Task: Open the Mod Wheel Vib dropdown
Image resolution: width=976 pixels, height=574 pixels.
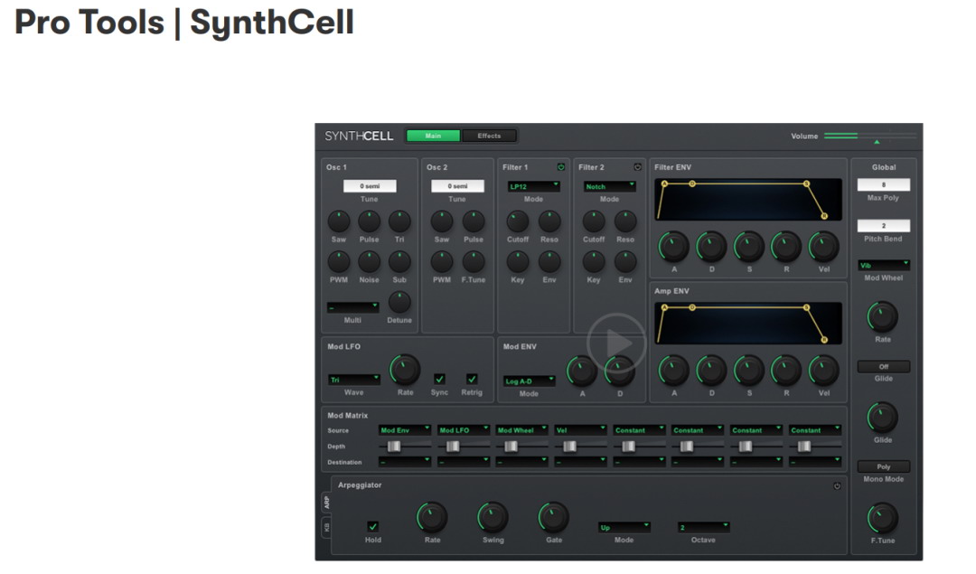Action: point(883,265)
